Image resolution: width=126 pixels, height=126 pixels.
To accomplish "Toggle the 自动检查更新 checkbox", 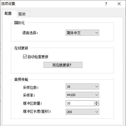I will (x=25, y=57).
